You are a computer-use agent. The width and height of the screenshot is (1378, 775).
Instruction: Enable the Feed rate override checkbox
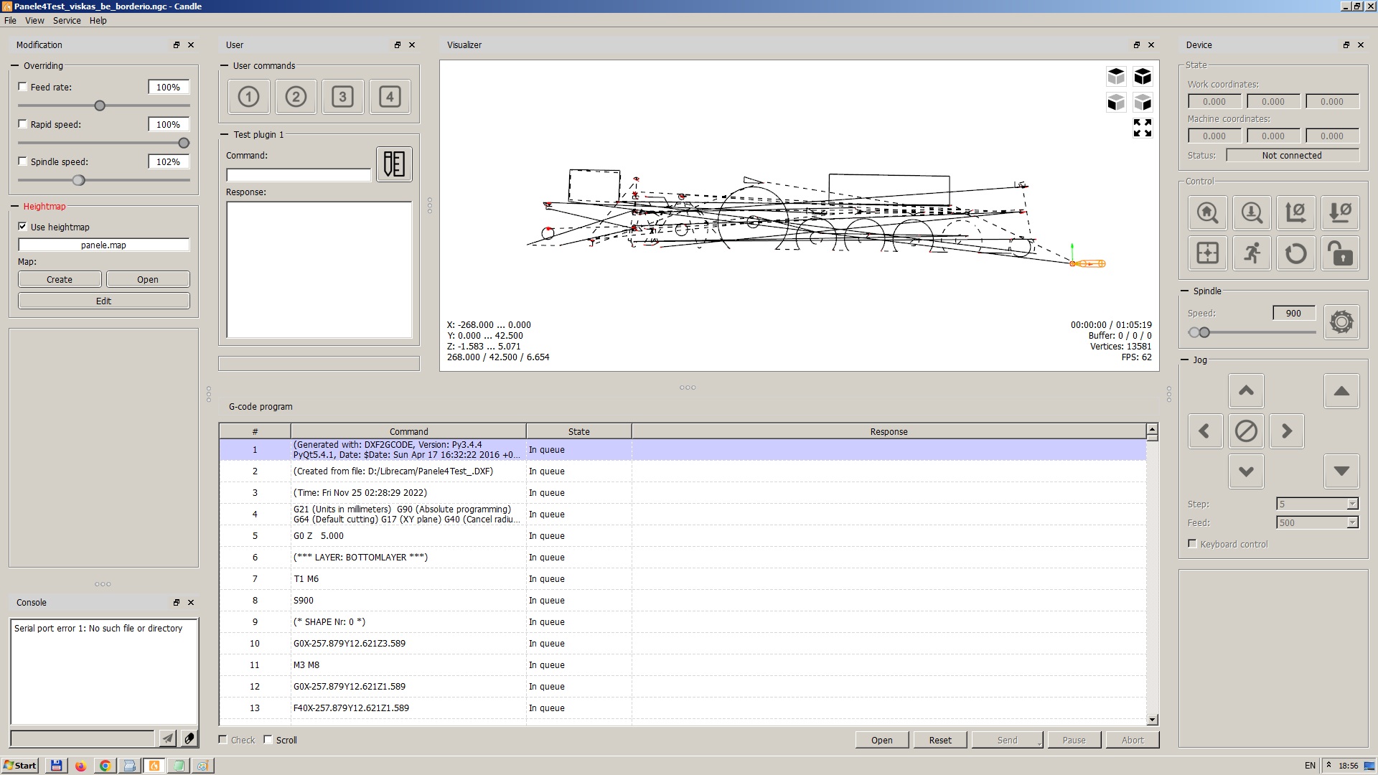22,87
